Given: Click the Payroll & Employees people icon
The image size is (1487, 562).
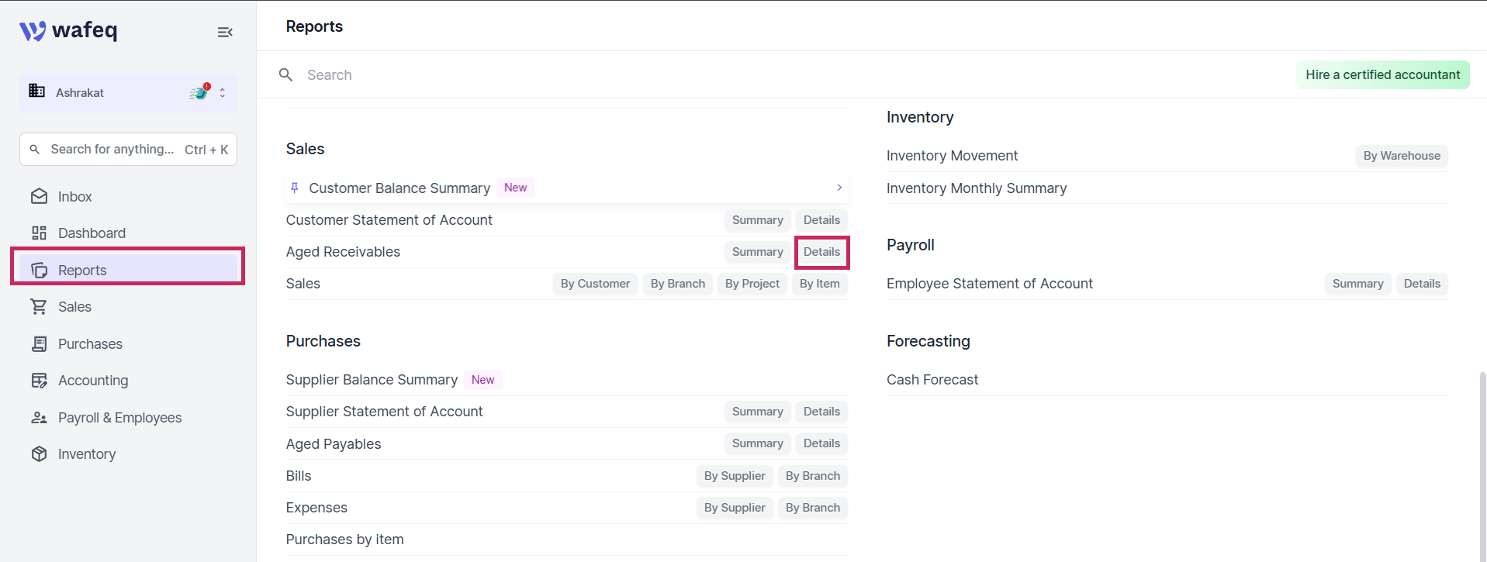Looking at the screenshot, I should coord(39,417).
